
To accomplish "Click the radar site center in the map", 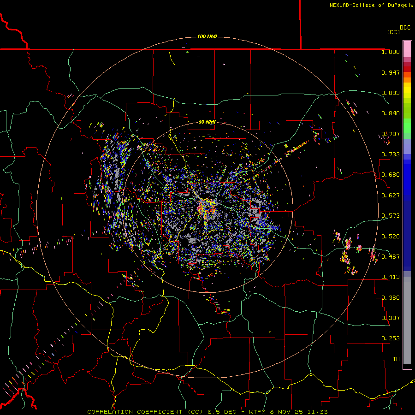I will (x=207, y=207).
